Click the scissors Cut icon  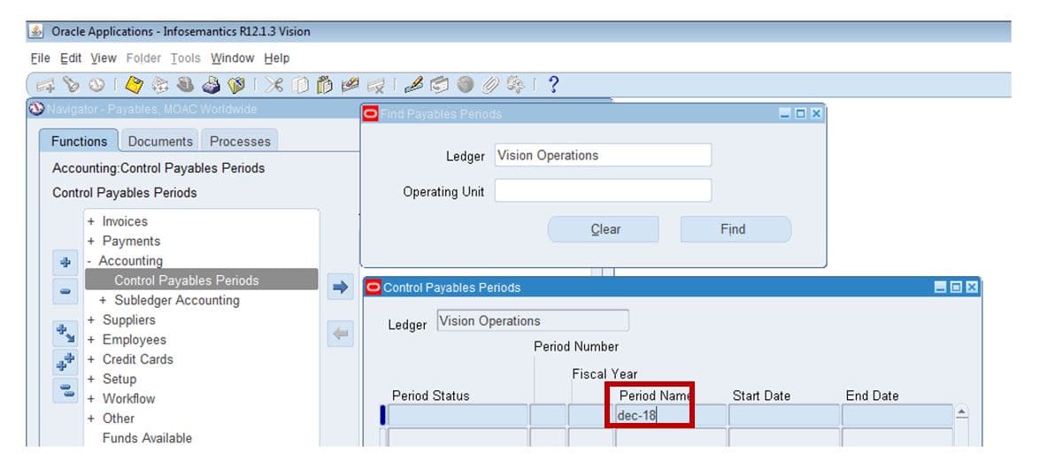coord(273,85)
